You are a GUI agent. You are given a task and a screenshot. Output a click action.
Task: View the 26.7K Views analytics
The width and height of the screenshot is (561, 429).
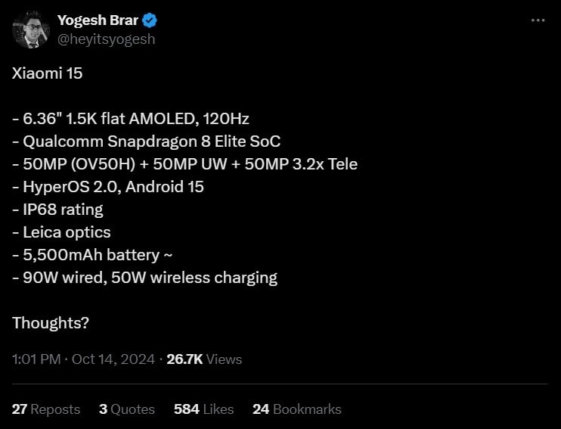(x=203, y=359)
